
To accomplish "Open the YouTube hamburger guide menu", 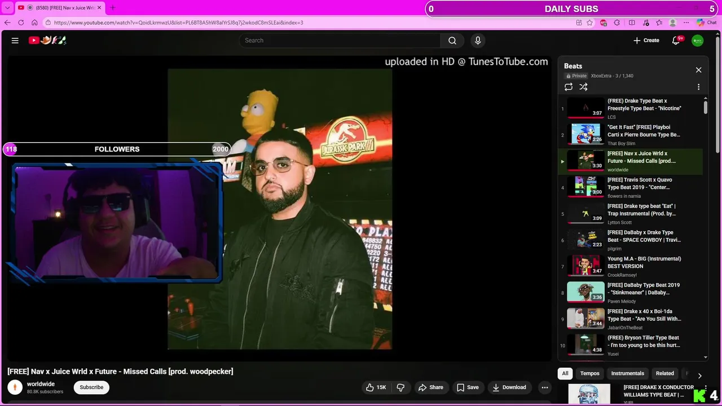I will [15, 41].
